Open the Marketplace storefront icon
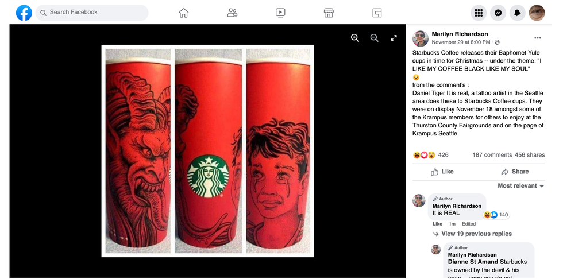The width and height of the screenshot is (563, 279). pyautogui.click(x=329, y=13)
